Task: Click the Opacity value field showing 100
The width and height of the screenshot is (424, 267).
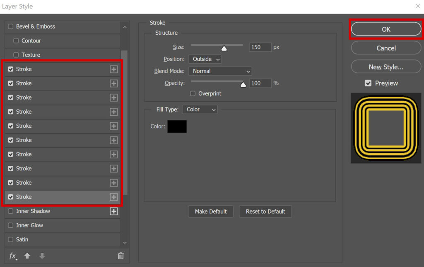Action: click(x=260, y=83)
